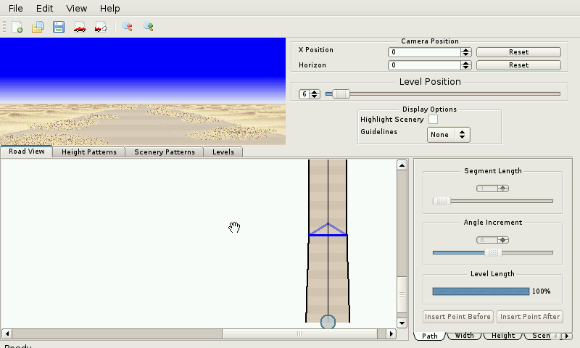Viewport: 580px width, 348px height.
Task: Click the Level Position number spinner
Action: point(310,94)
